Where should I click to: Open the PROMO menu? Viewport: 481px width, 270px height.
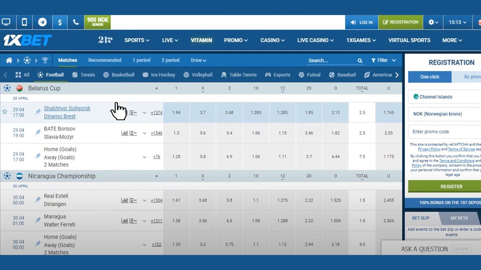[236, 40]
